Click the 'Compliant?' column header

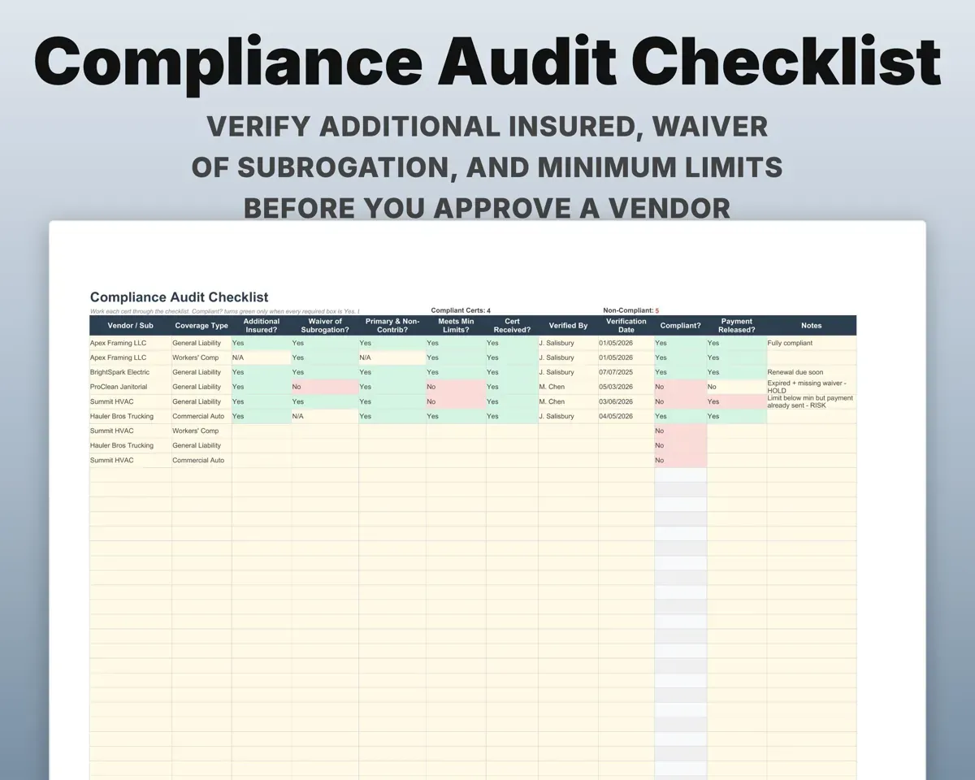pyautogui.click(x=681, y=326)
